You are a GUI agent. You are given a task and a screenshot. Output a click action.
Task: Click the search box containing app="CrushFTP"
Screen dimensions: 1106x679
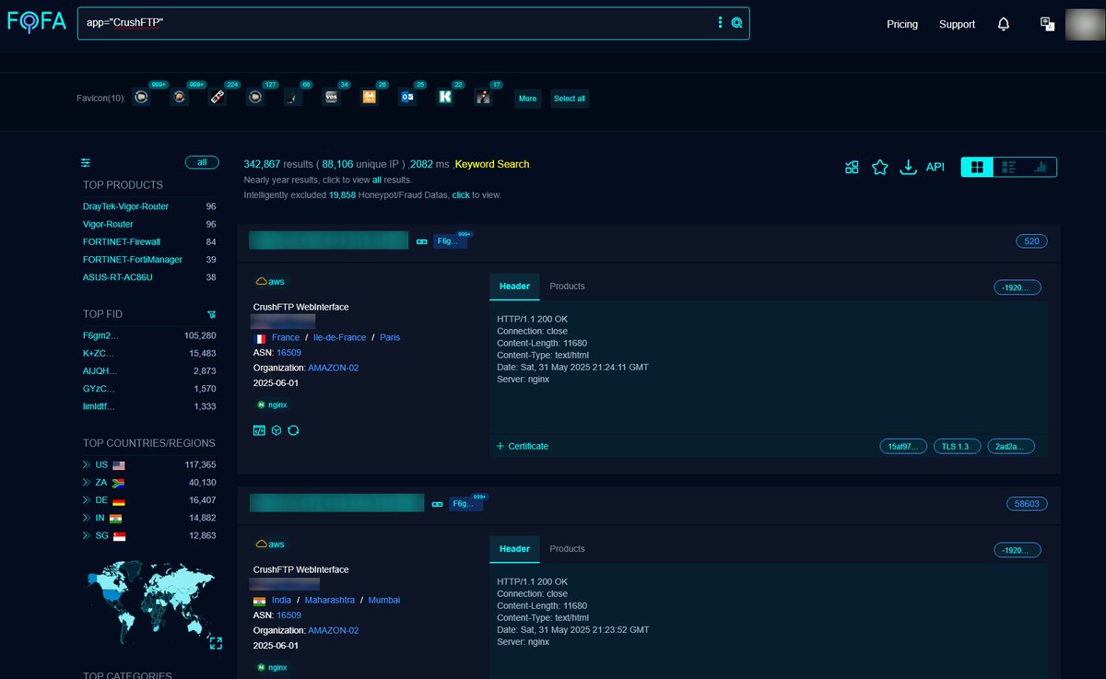[x=413, y=23]
